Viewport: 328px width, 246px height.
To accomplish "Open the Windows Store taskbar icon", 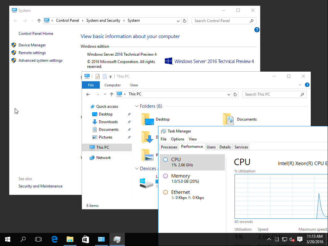I will point(85,239).
